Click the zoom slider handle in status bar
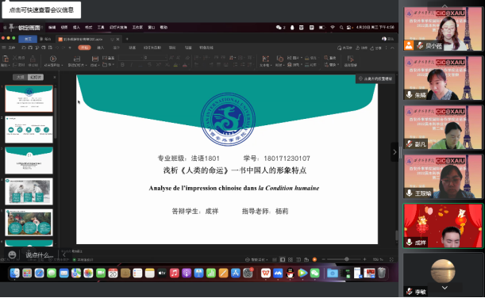The width and height of the screenshot is (485, 298). (x=347, y=259)
